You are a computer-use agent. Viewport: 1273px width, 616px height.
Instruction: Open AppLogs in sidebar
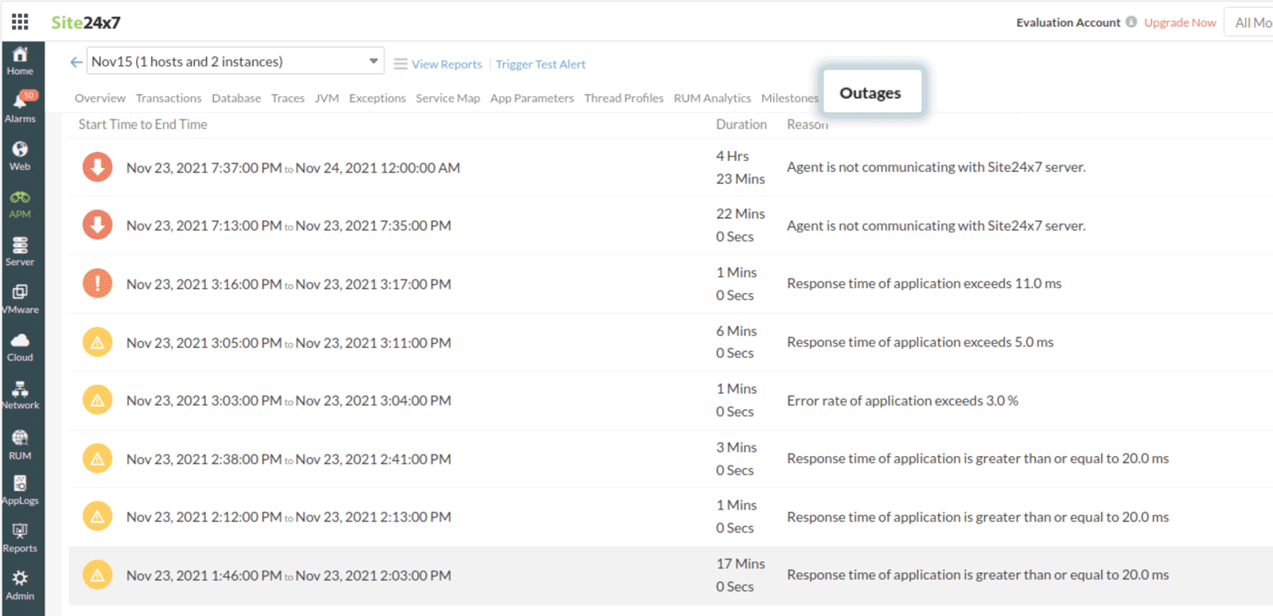click(20, 489)
